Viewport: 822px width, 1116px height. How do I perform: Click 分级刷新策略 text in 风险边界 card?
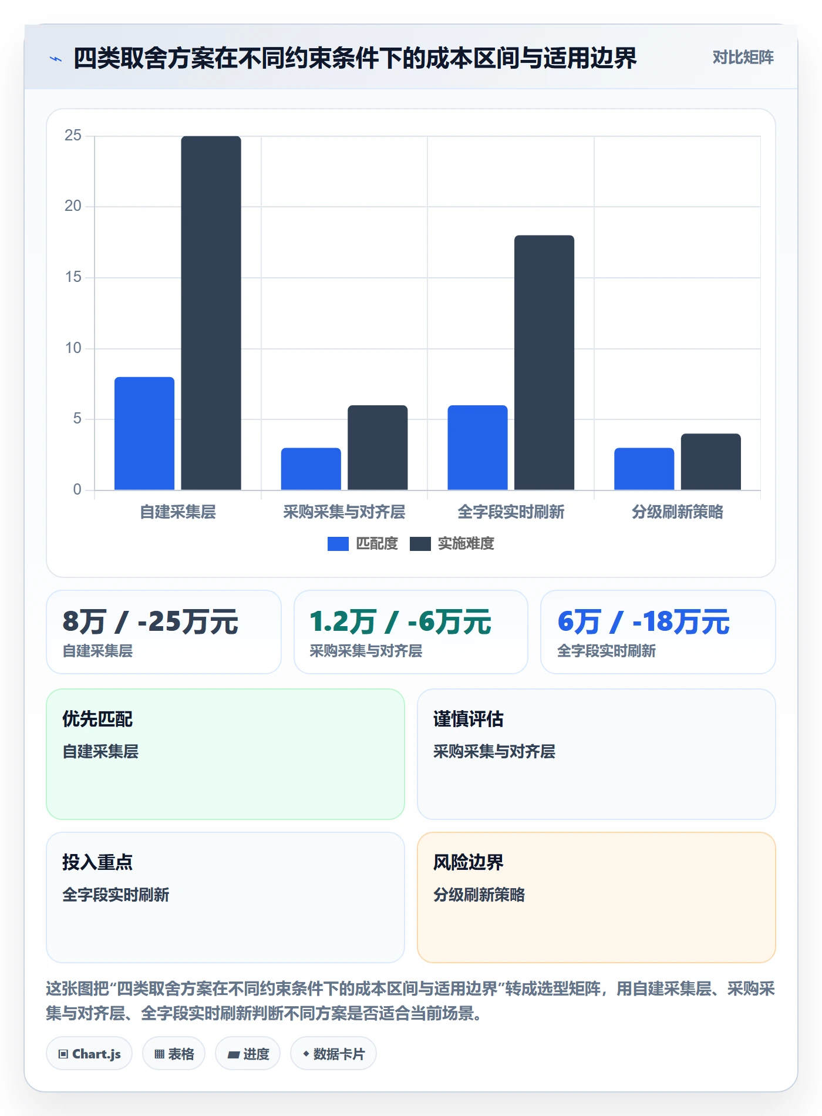[x=479, y=895]
